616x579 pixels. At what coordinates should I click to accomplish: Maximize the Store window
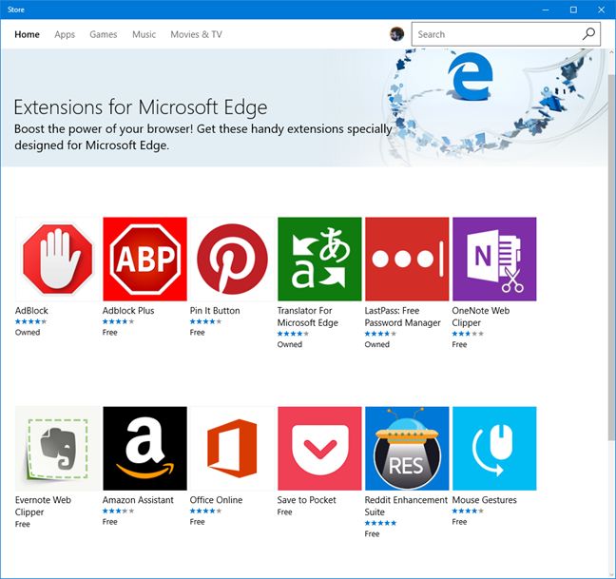point(573,10)
